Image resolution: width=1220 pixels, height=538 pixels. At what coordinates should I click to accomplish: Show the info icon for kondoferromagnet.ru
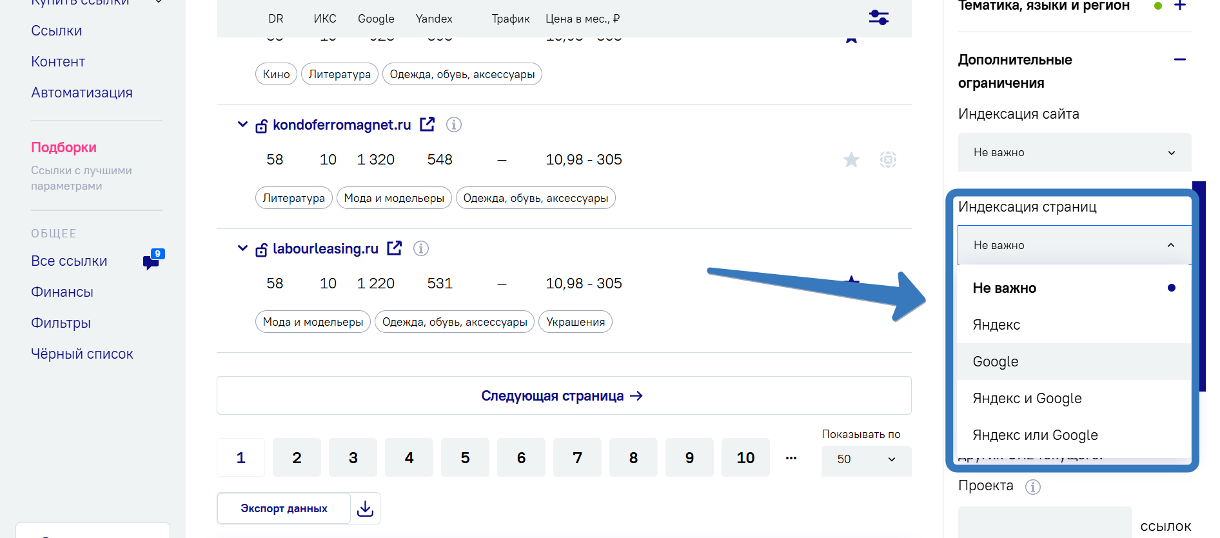click(454, 125)
